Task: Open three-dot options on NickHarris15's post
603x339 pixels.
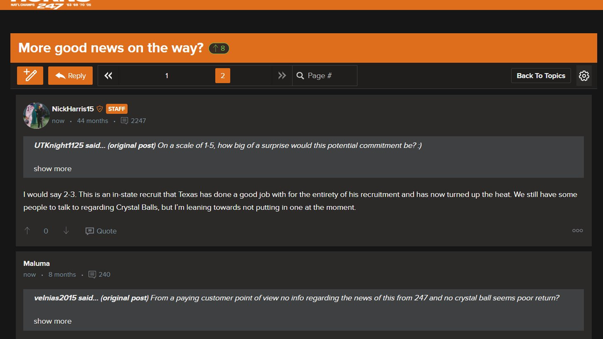Action: coord(577,230)
